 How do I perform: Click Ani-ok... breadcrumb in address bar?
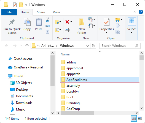[x=47, y=46]
